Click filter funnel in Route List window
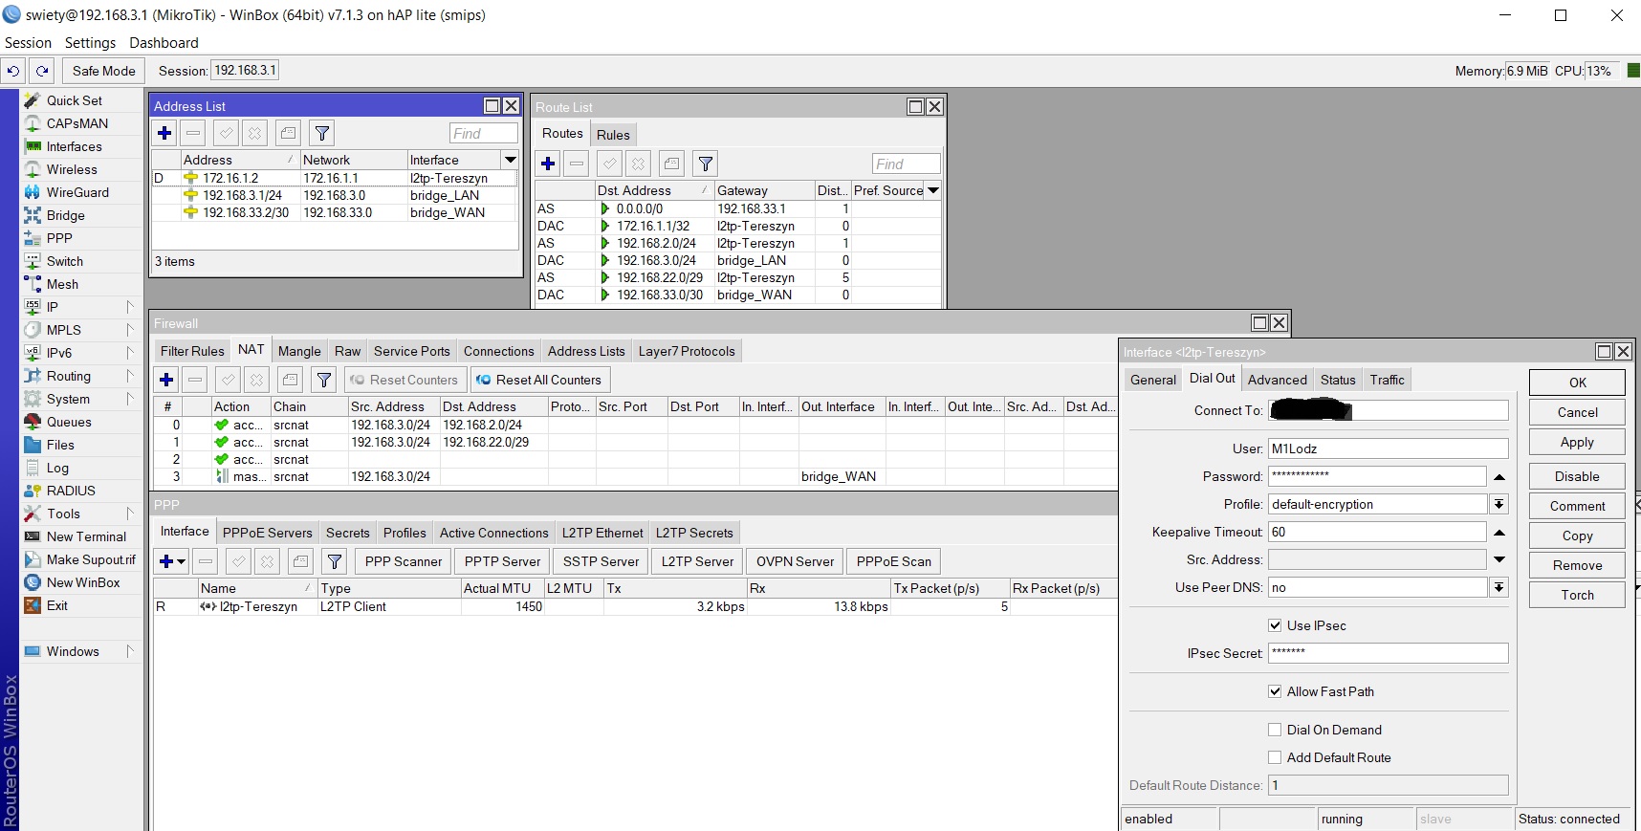This screenshot has width=1641, height=831. click(706, 164)
